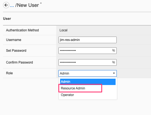Choose Admin from the role list
Image resolution: width=151 pixels, height=115 pixels.
coord(88,82)
